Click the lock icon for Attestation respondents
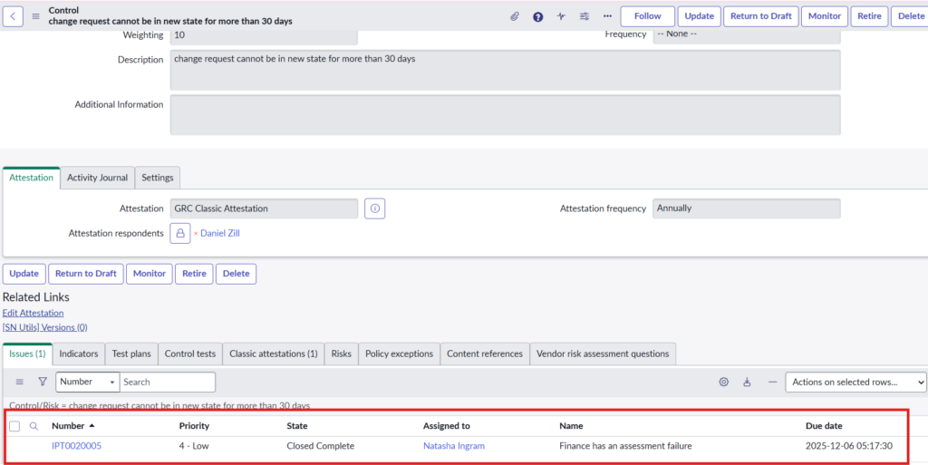Screen dimensions: 928x465 coord(180,233)
